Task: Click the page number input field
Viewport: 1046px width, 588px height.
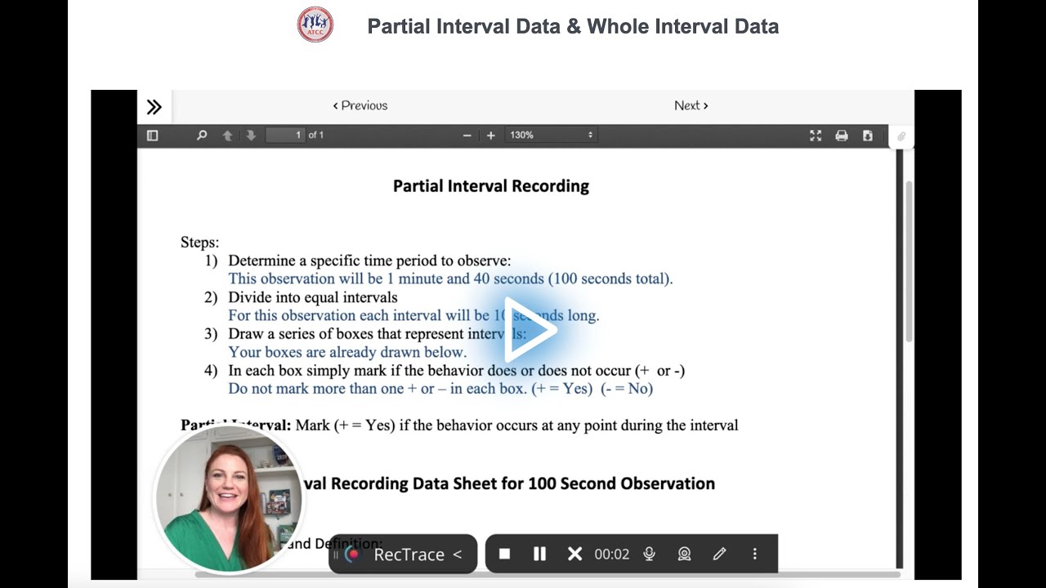Action: pos(285,135)
